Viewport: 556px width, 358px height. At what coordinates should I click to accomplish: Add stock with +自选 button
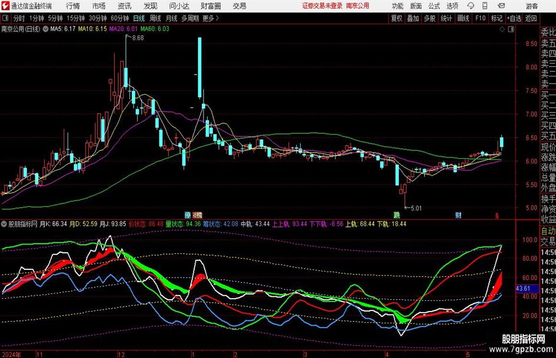click(514, 18)
